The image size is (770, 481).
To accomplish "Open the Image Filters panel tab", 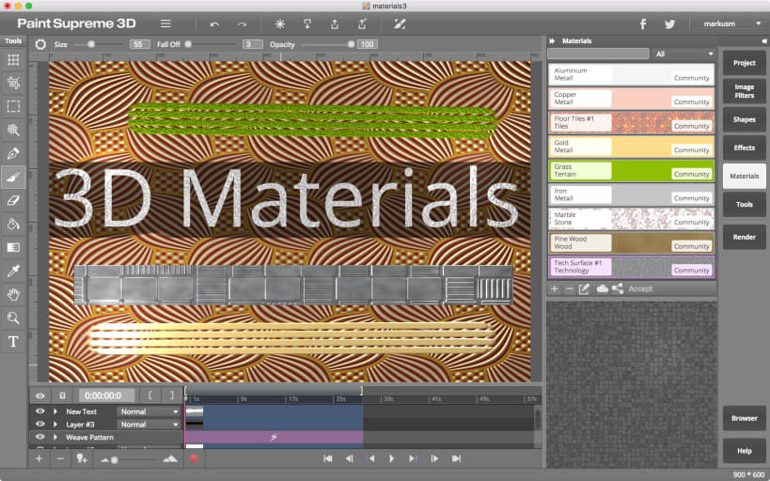I will point(744,91).
